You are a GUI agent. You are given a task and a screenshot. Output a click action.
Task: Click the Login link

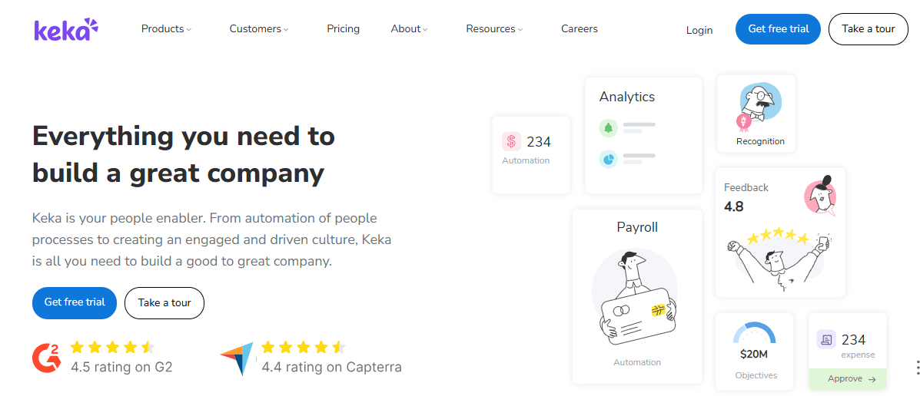point(699,30)
